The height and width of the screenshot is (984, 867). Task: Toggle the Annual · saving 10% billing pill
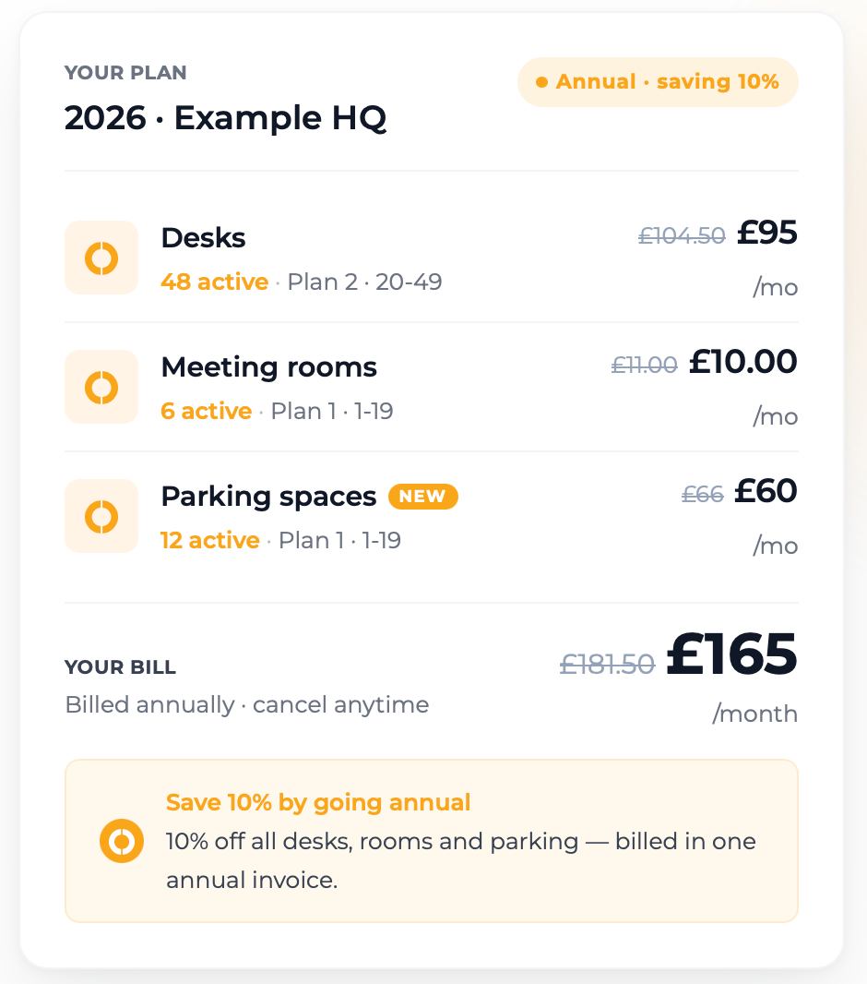(x=658, y=82)
